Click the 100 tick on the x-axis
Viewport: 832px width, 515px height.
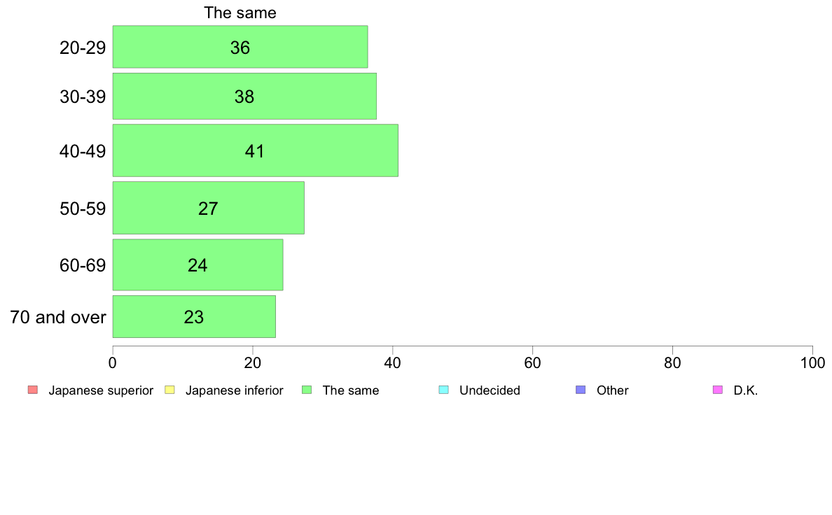[812, 362]
